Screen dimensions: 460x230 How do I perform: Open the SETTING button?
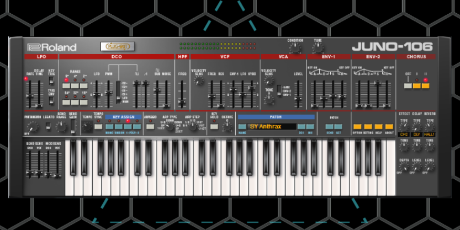click(368, 126)
